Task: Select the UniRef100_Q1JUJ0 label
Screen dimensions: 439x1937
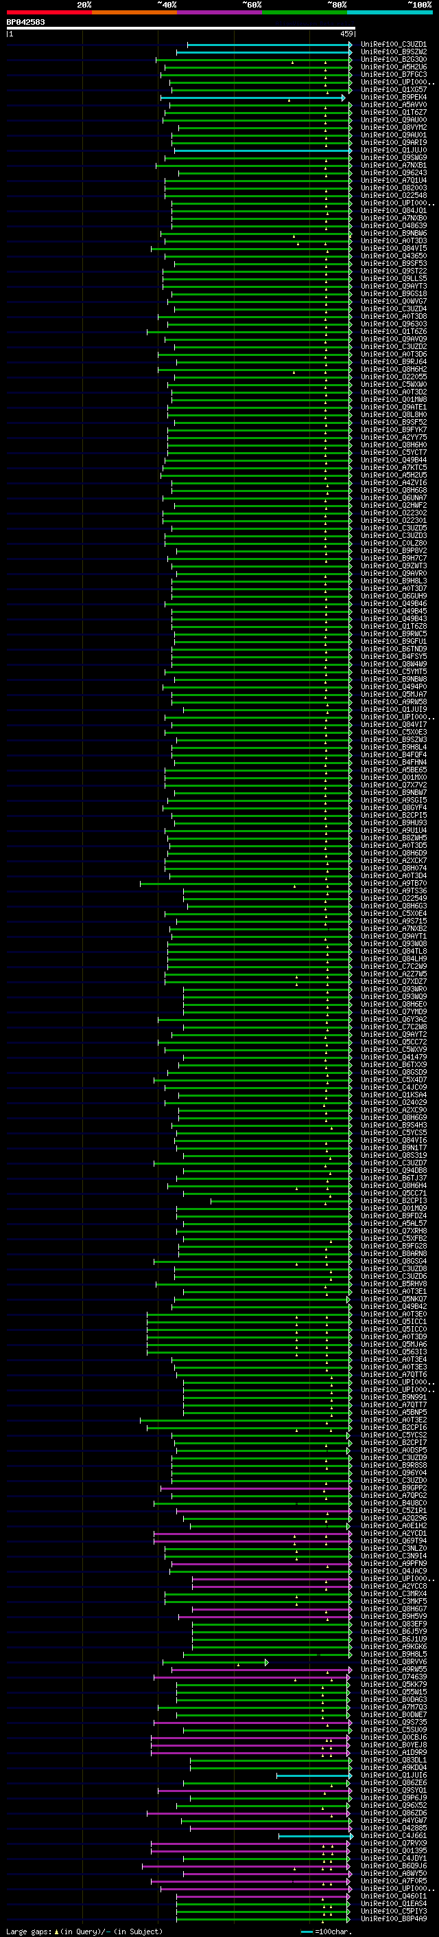Action: [x=394, y=150]
